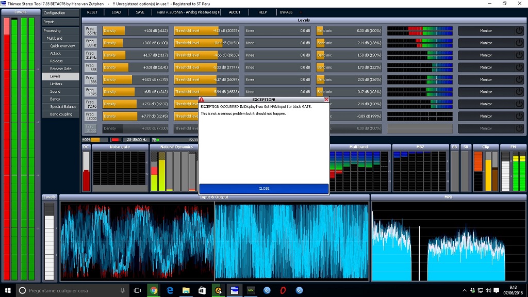Open Band coupling in the sidebar
Viewport: 528px width, 297px height.
(x=61, y=114)
